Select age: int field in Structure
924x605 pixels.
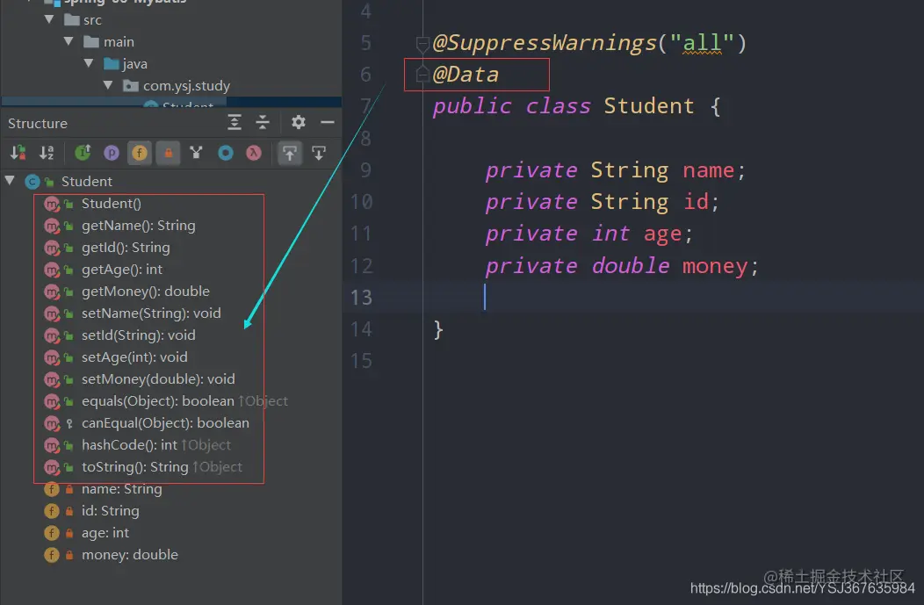105,532
